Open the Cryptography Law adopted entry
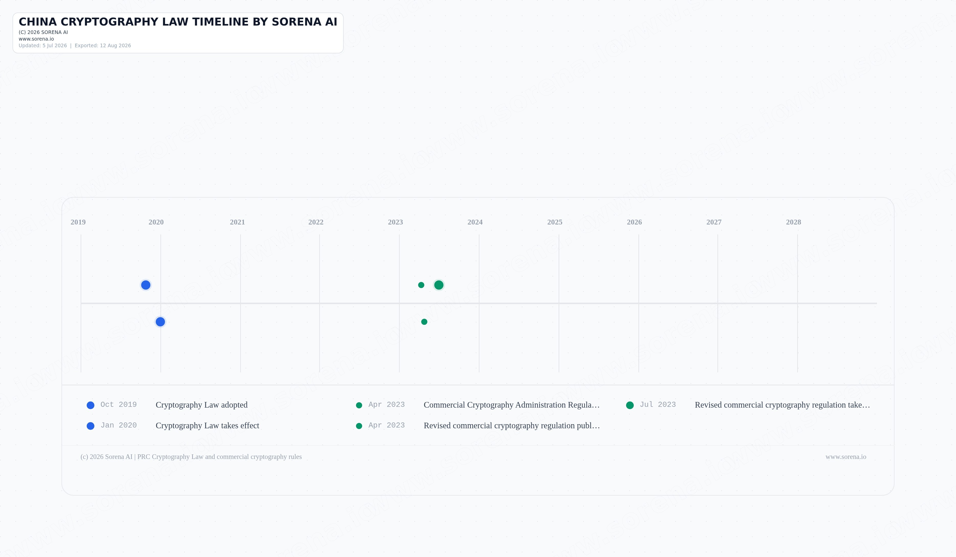Viewport: 956px width, 557px height. [x=202, y=405]
